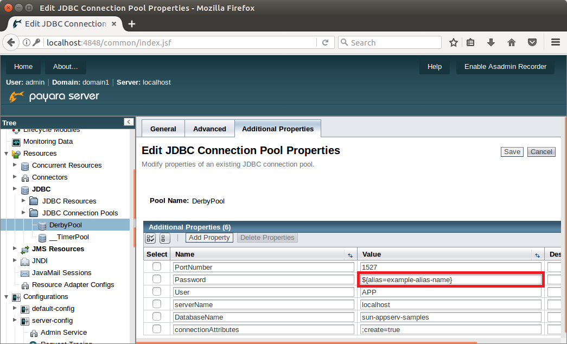Select all properties table icon
This screenshot has height=344, width=567.
(x=150, y=238)
